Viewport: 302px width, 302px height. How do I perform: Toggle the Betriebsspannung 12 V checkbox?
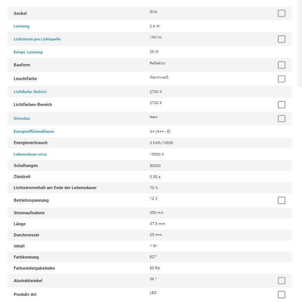[x=281, y=200]
